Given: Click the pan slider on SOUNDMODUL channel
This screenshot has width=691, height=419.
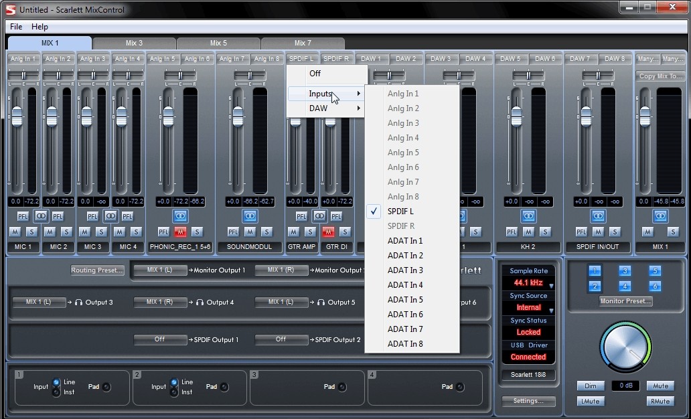Looking at the screenshot, I should [250, 76].
